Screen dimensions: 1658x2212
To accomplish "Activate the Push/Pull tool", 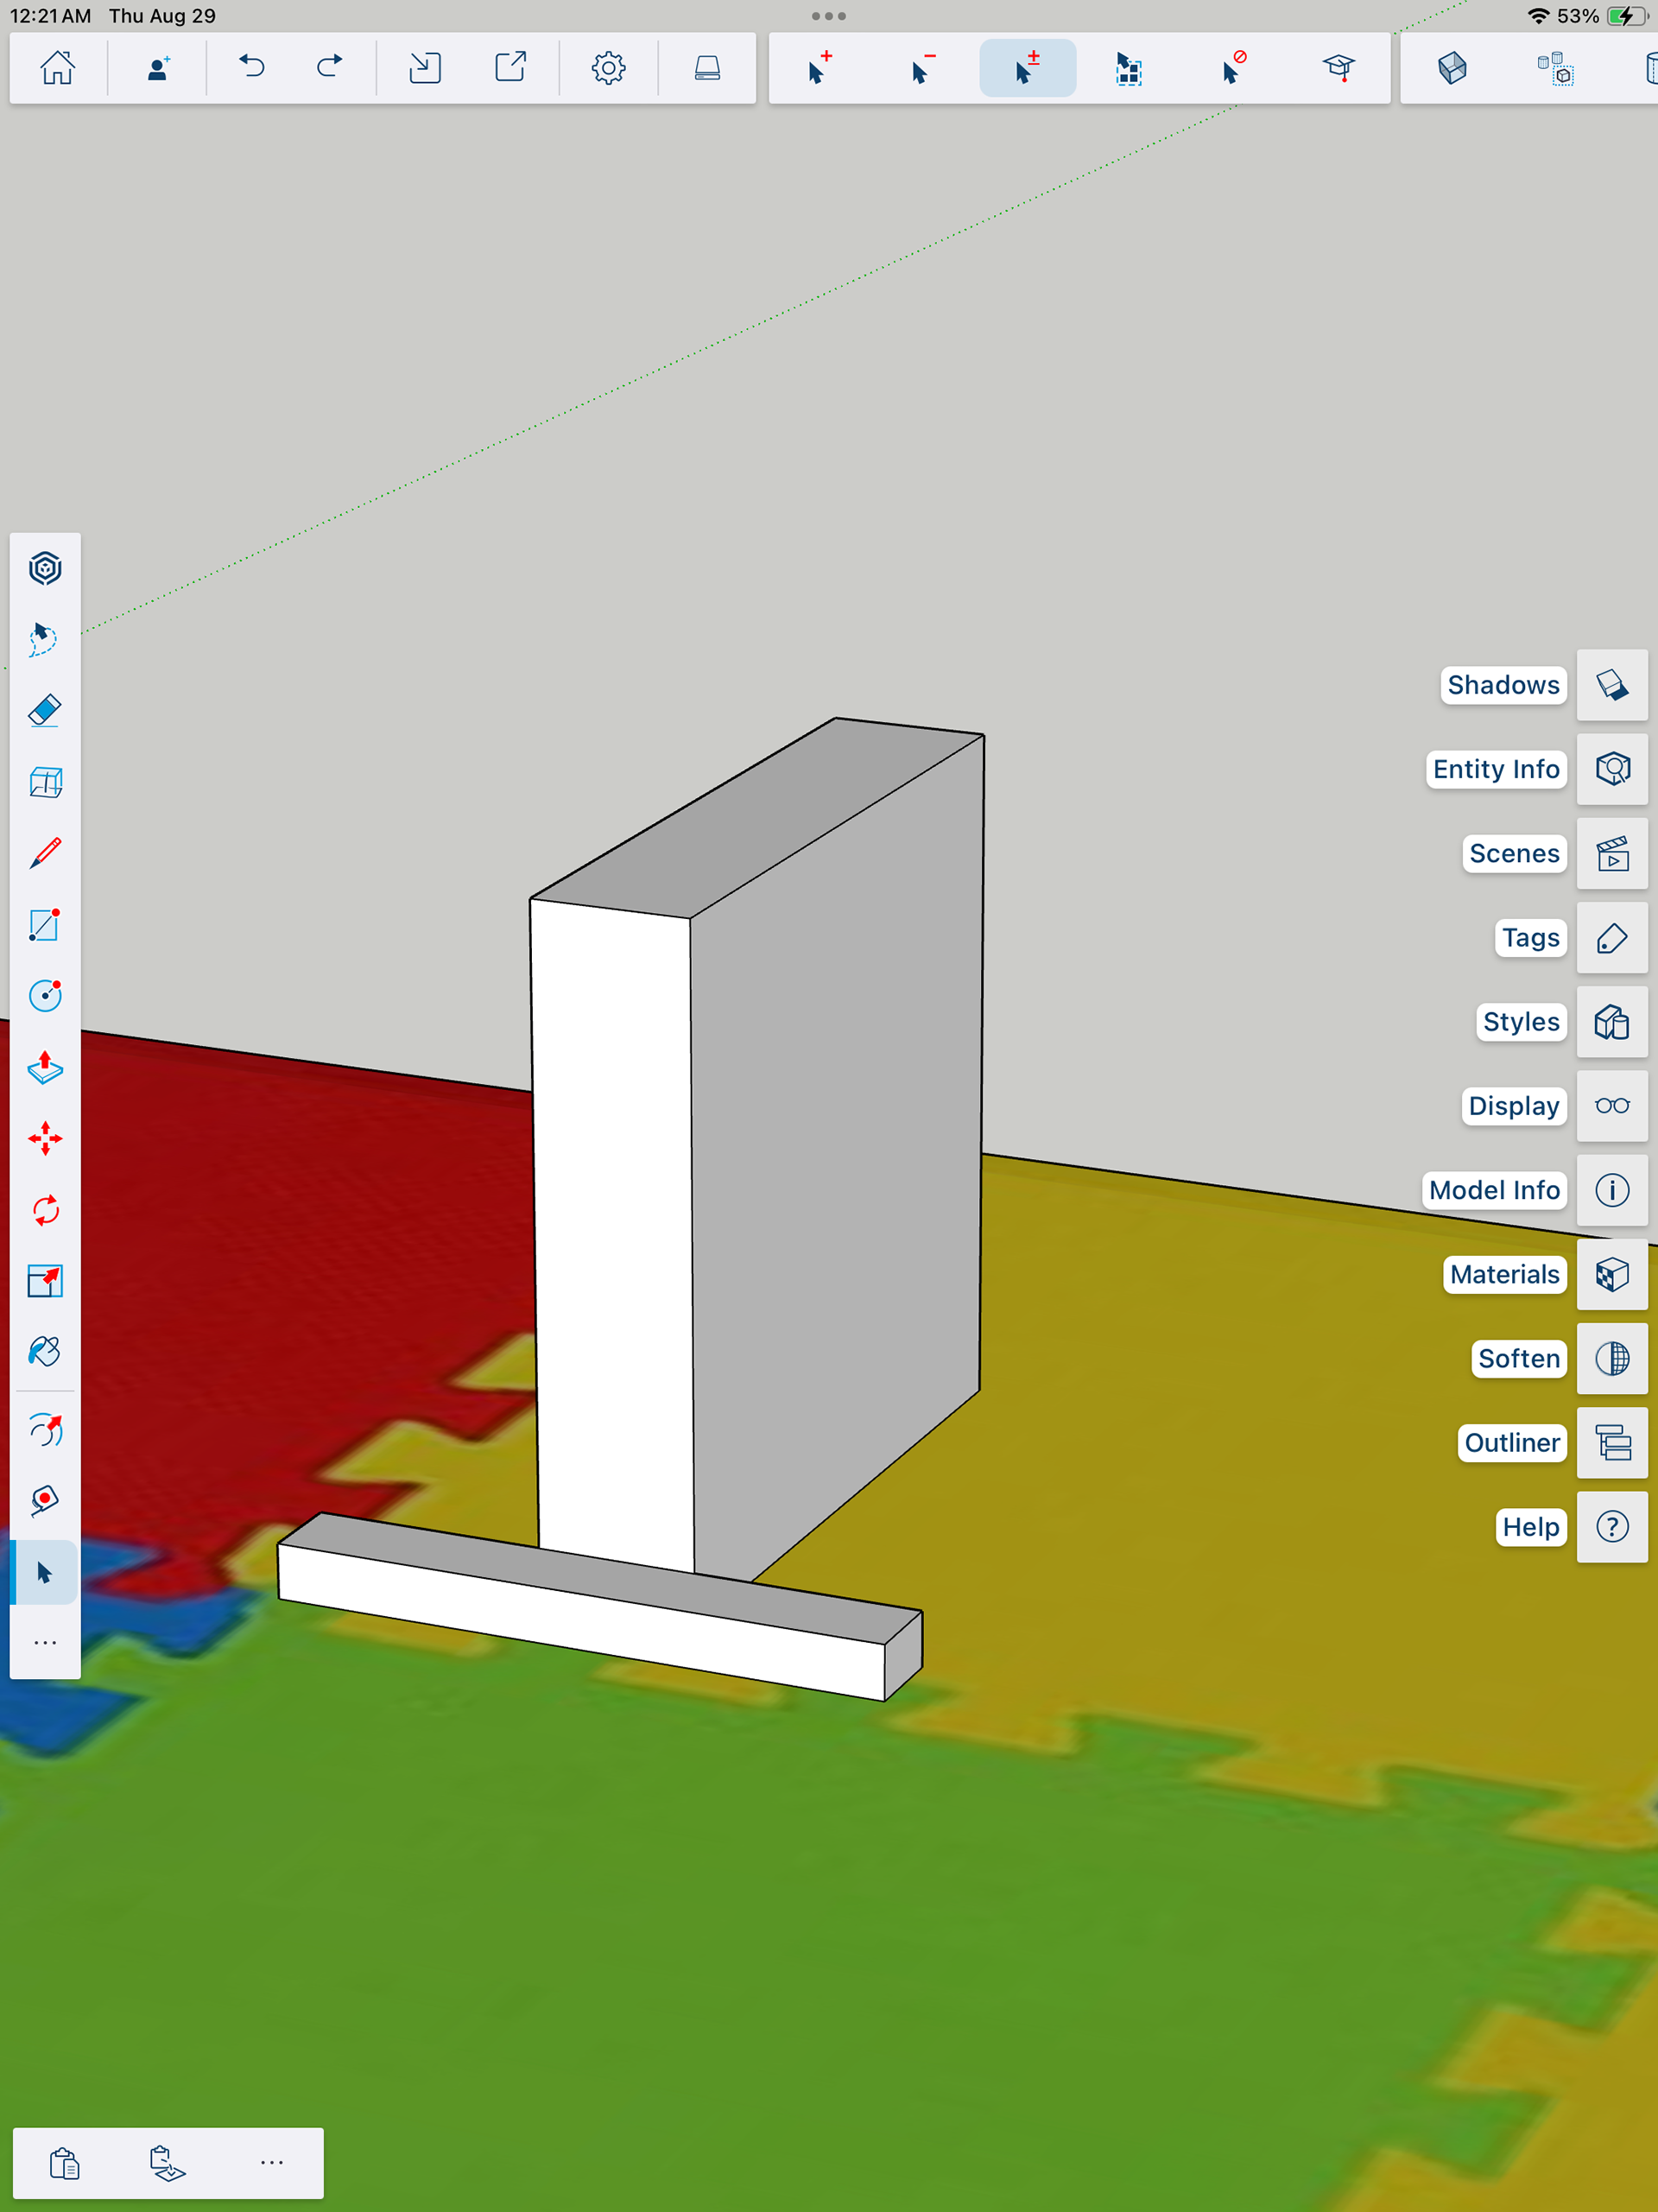I will coord(45,1068).
